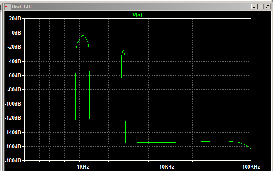Click the 1KHz frequency axis label
Image resolution: width=273 pixels, height=171 pixels.
pyautogui.click(x=83, y=167)
